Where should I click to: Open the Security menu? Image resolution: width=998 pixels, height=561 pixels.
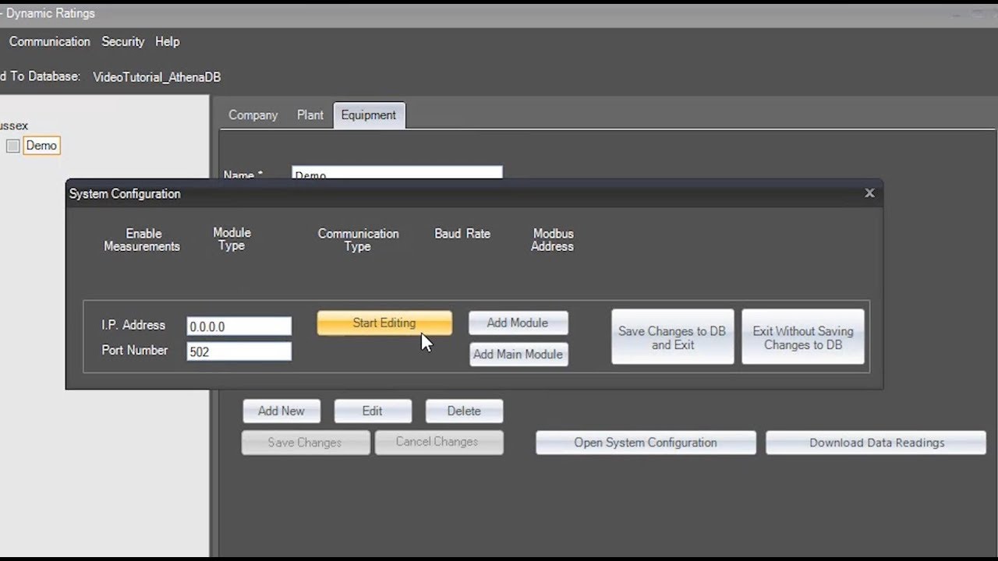(x=123, y=41)
